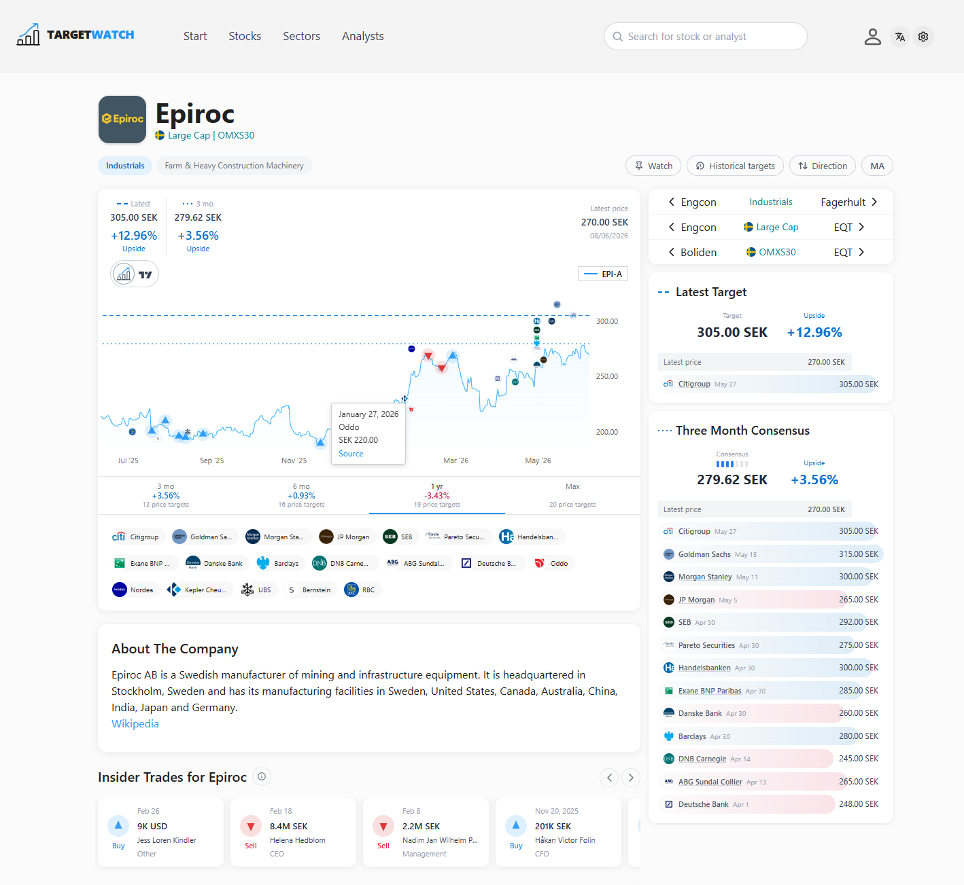Image resolution: width=964 pixels, height=885 pixels.
Task: Click the EPI-A chart legend entry
Action: (x=603, y=274)
